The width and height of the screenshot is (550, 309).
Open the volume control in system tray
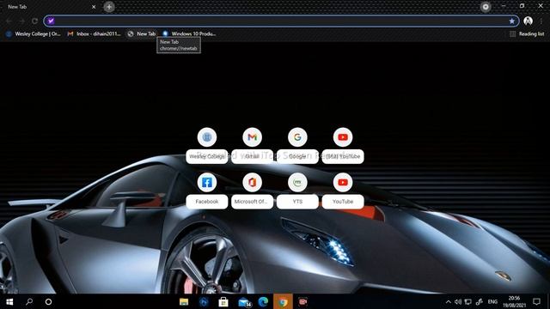tap(458, 301)
